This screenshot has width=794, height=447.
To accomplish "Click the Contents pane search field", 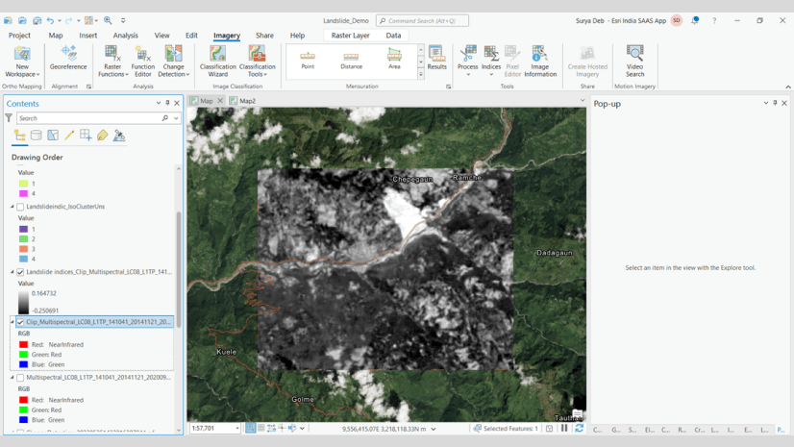I will [88, 118].
